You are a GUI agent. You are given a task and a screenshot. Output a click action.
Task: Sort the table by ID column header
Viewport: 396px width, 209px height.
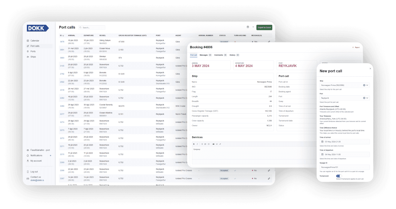pyautogui.click(x=61, y=35)
